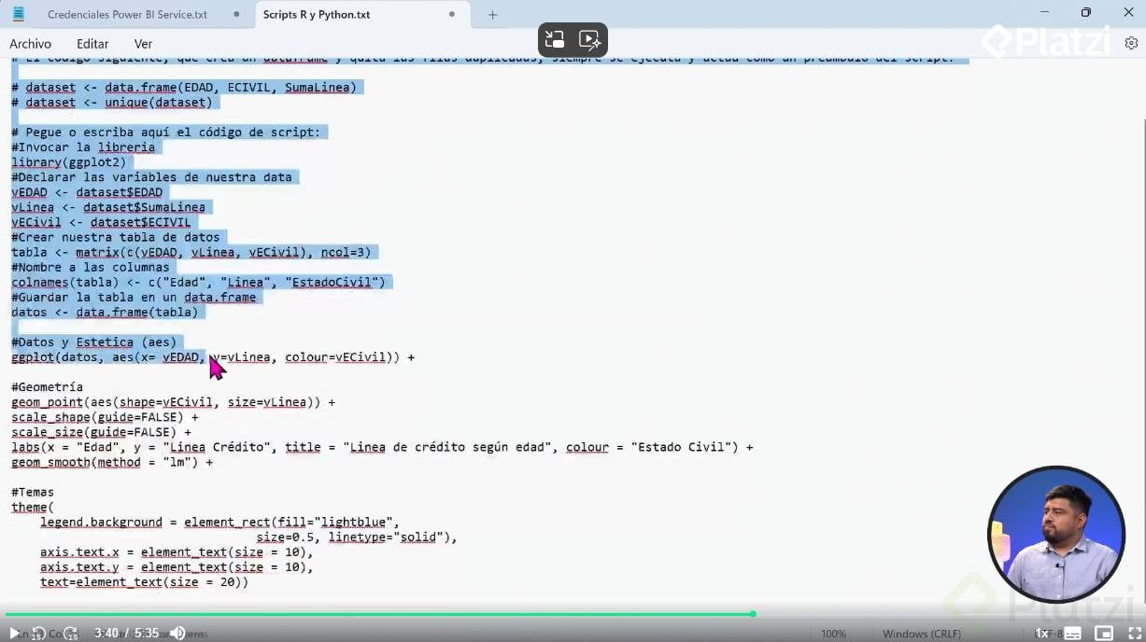Change playback speed using 1x button
This screenshot has width=1146, height=642.
[1041, 633]
